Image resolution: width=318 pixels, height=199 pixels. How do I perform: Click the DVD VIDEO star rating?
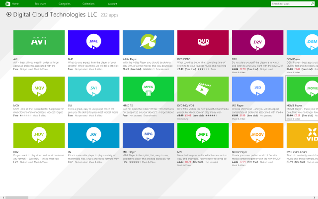(203, 69)
